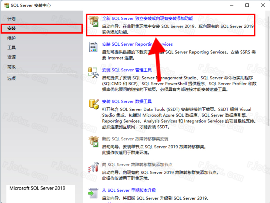Click the SQL Server data tools icon
This screenshot has height=203, width=270.
(x=94, y=104)
